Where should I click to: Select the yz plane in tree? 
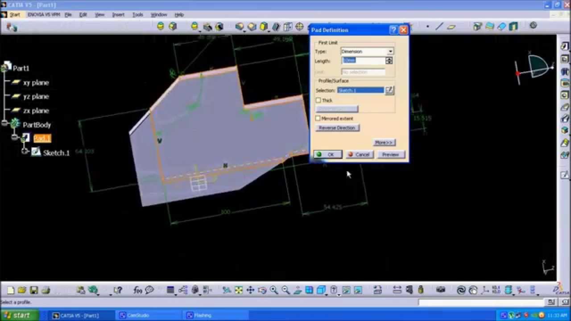36,96
